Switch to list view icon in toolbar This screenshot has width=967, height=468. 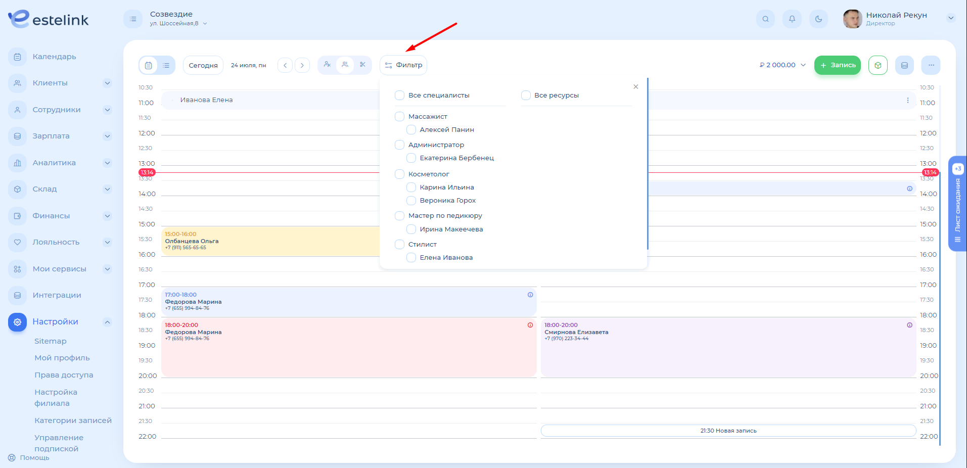166,65
